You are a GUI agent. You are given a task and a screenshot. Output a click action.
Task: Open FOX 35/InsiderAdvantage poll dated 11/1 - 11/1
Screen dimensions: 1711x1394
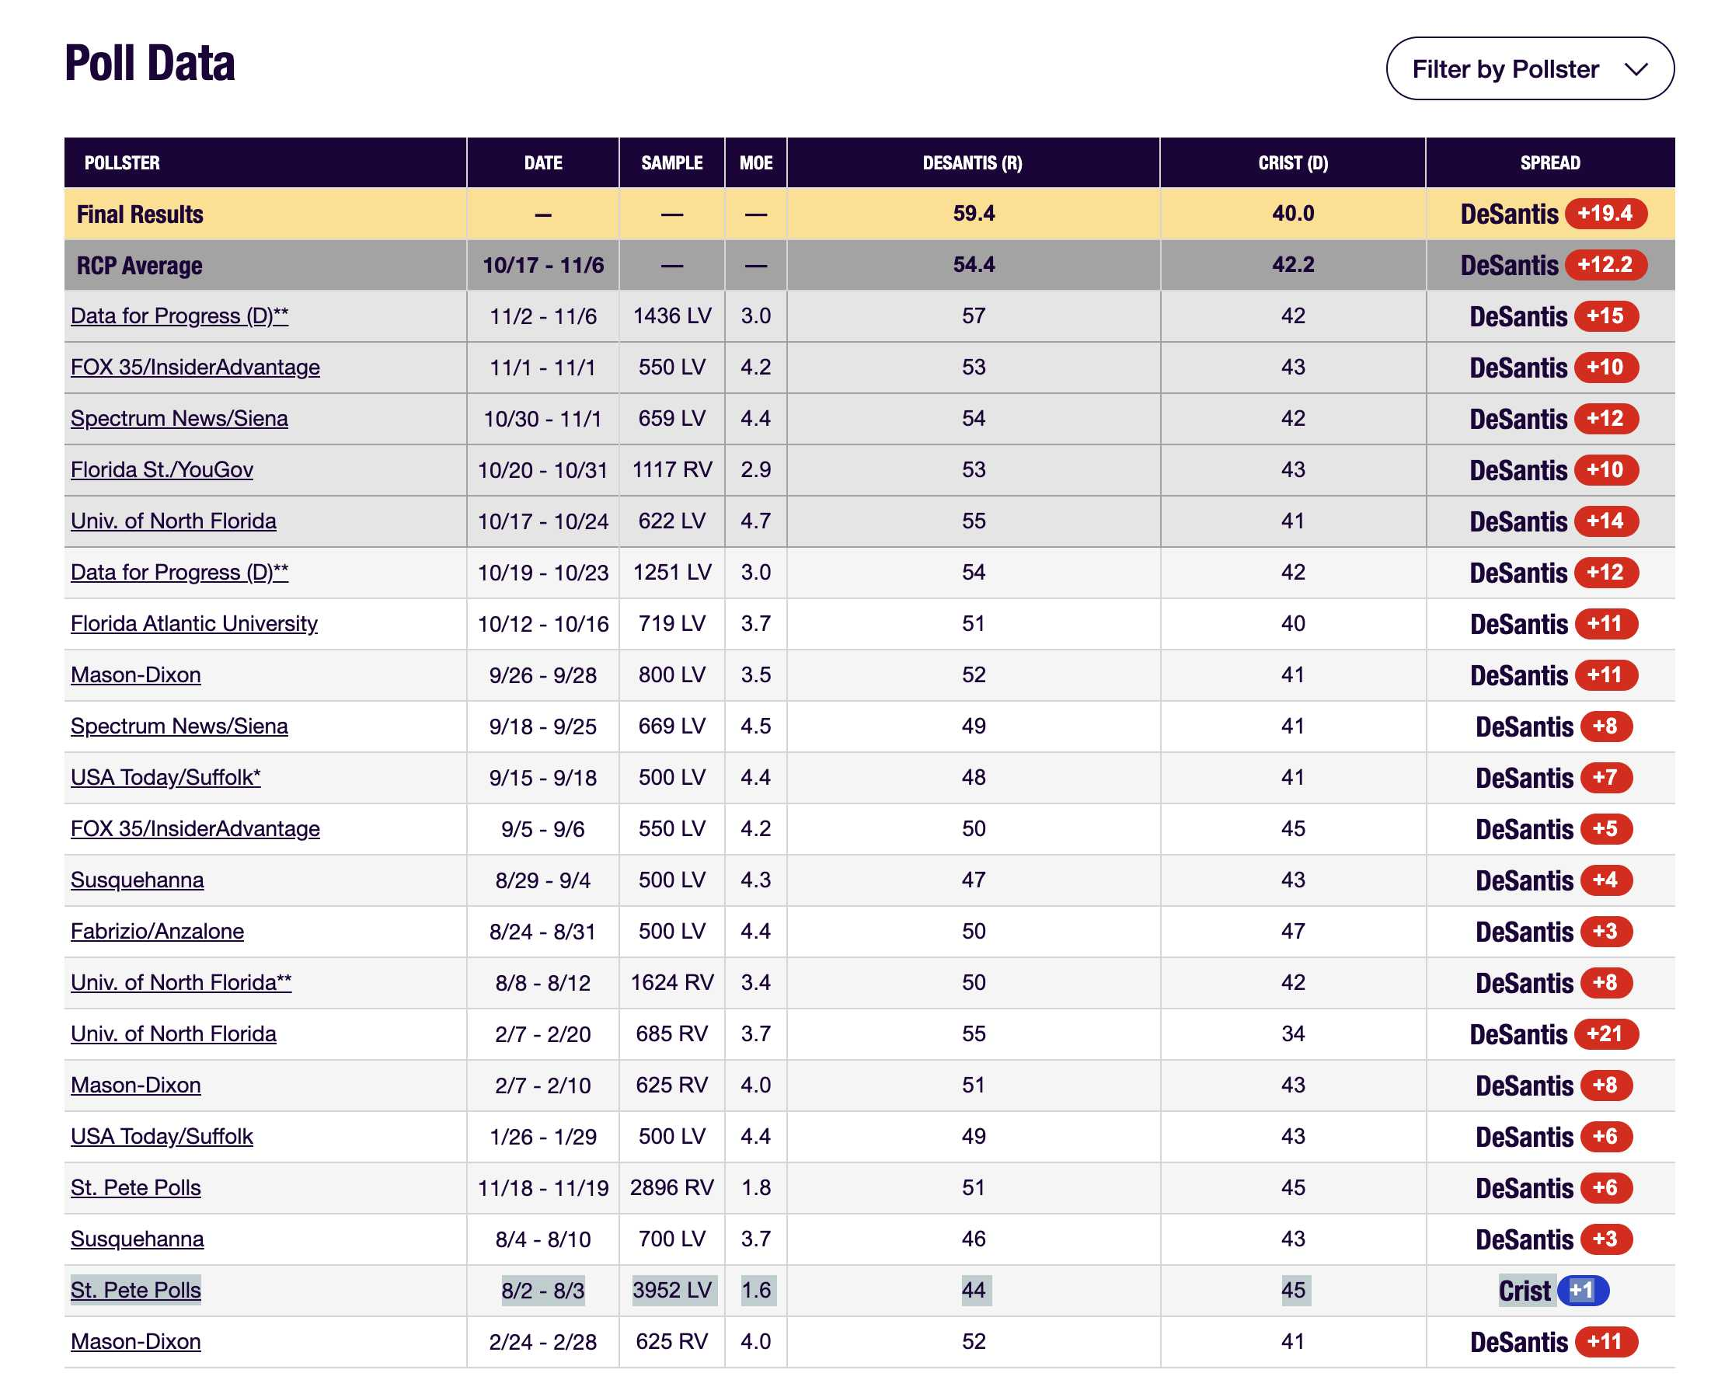tap(195, 368)
